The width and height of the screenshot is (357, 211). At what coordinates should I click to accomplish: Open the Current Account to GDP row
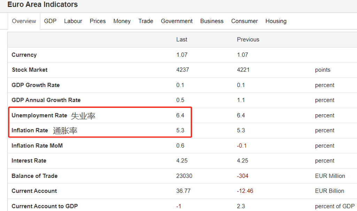click(x=45, y=206)
